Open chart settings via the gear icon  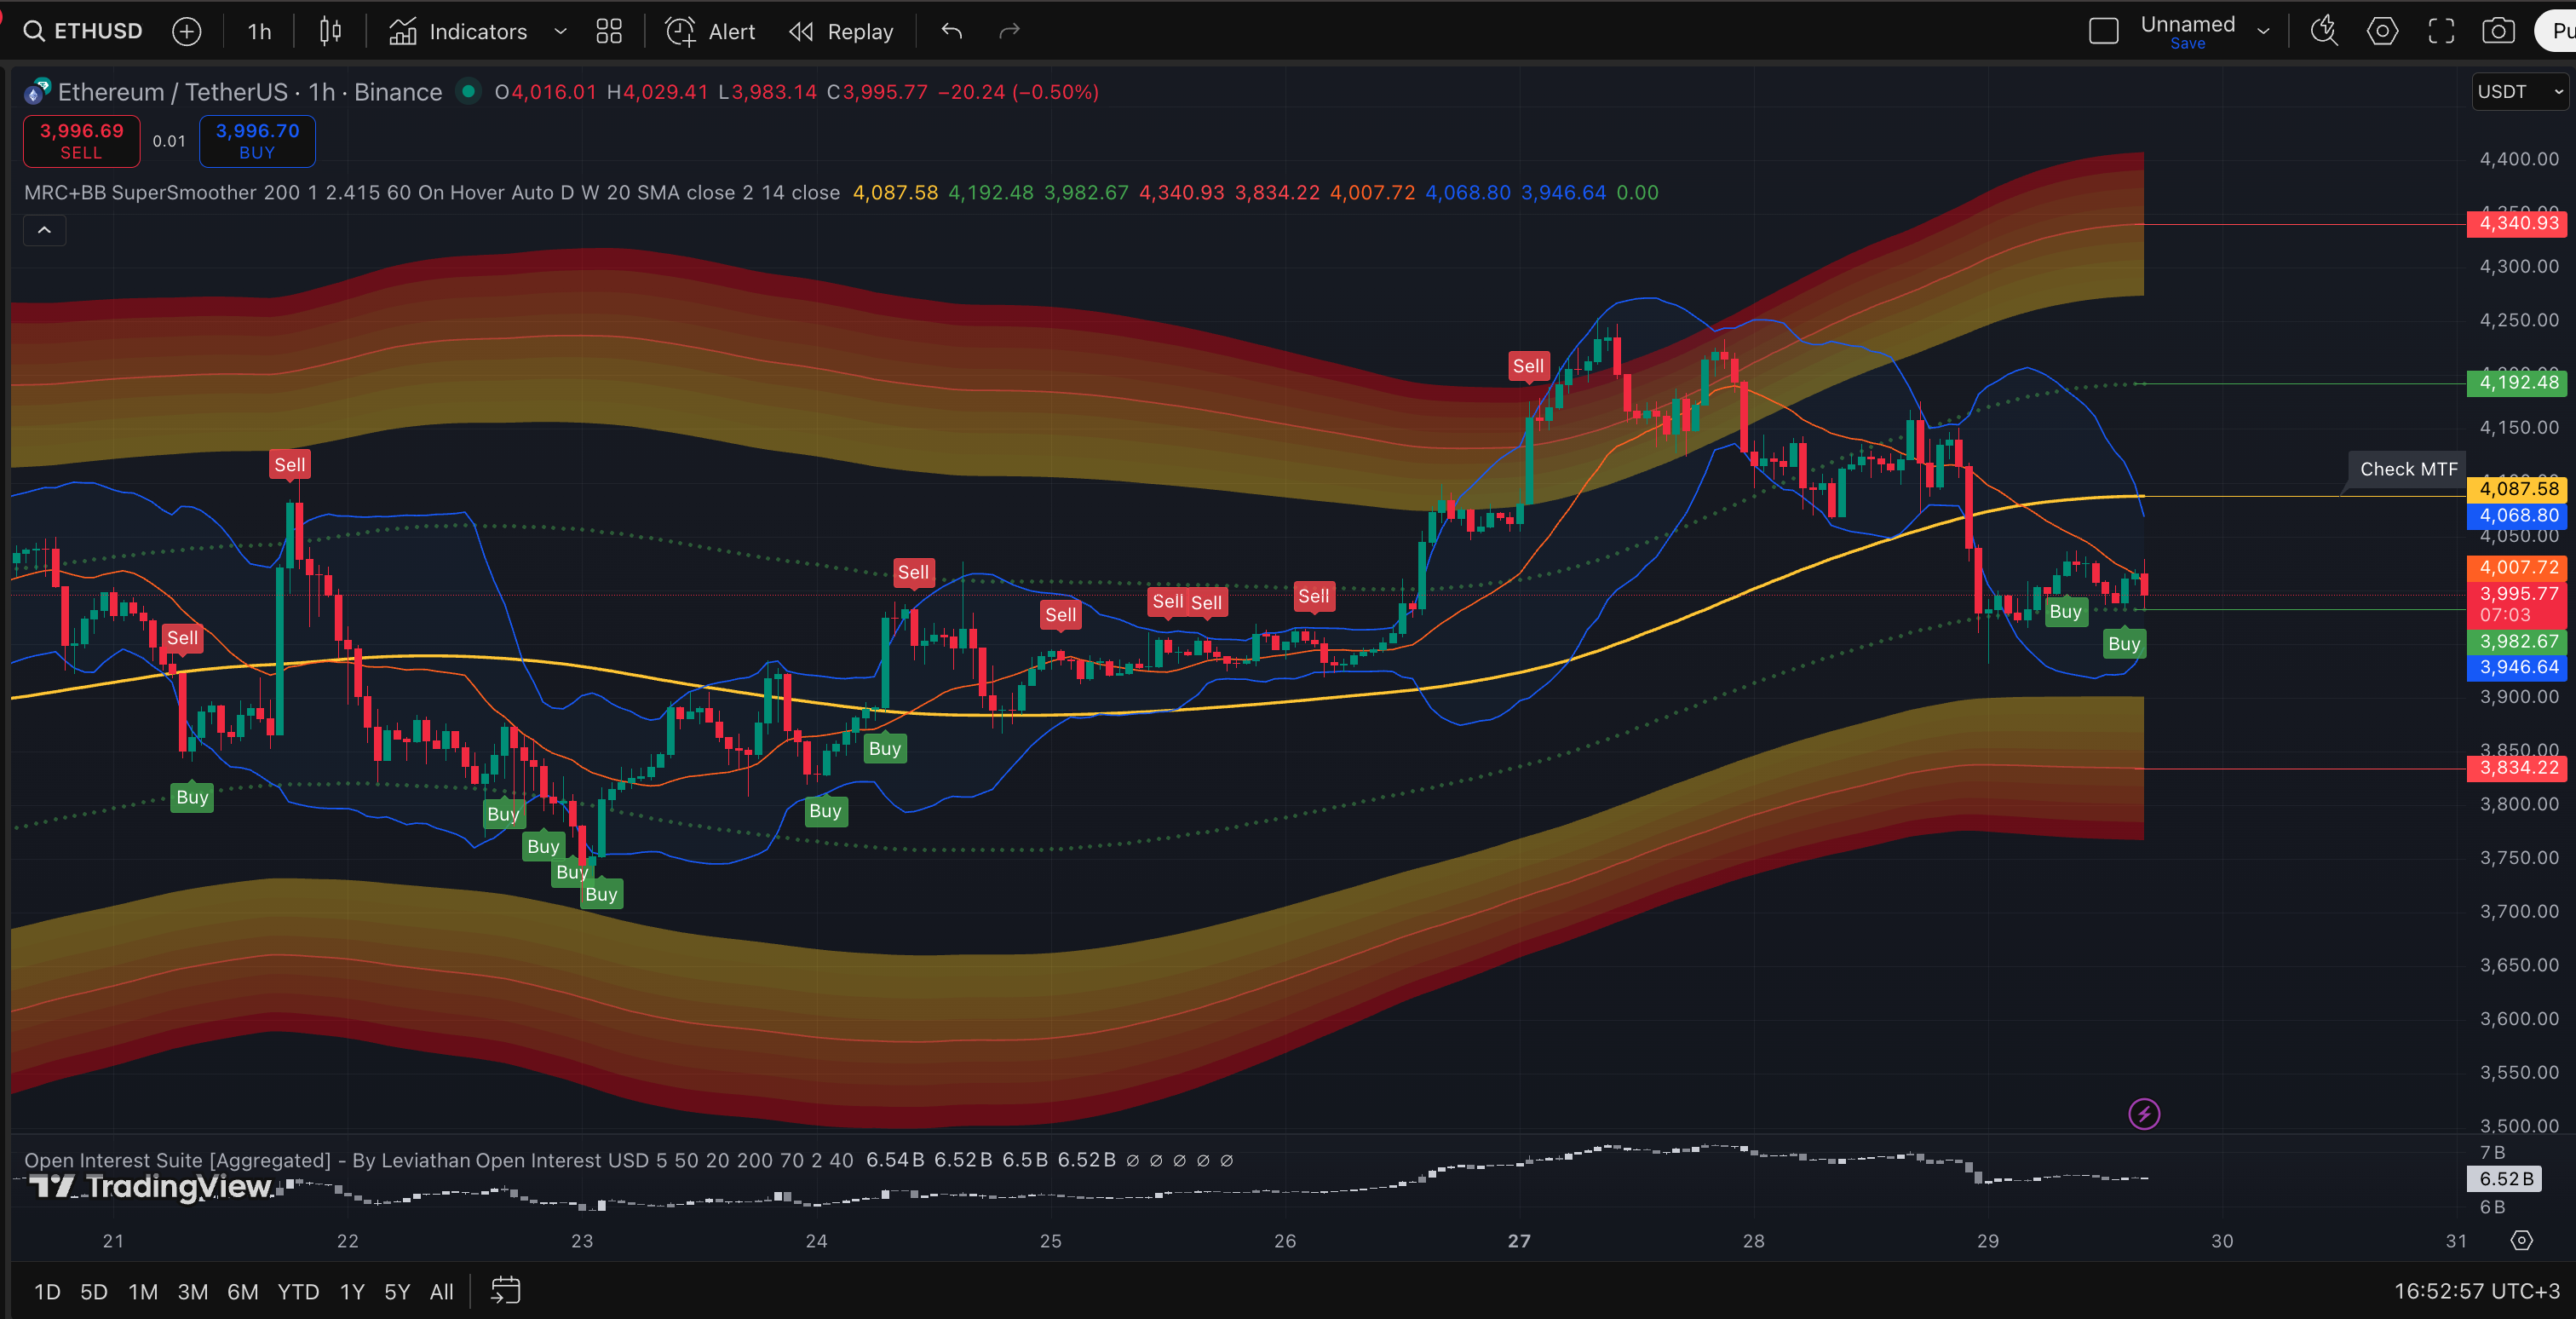point(2382,31)
